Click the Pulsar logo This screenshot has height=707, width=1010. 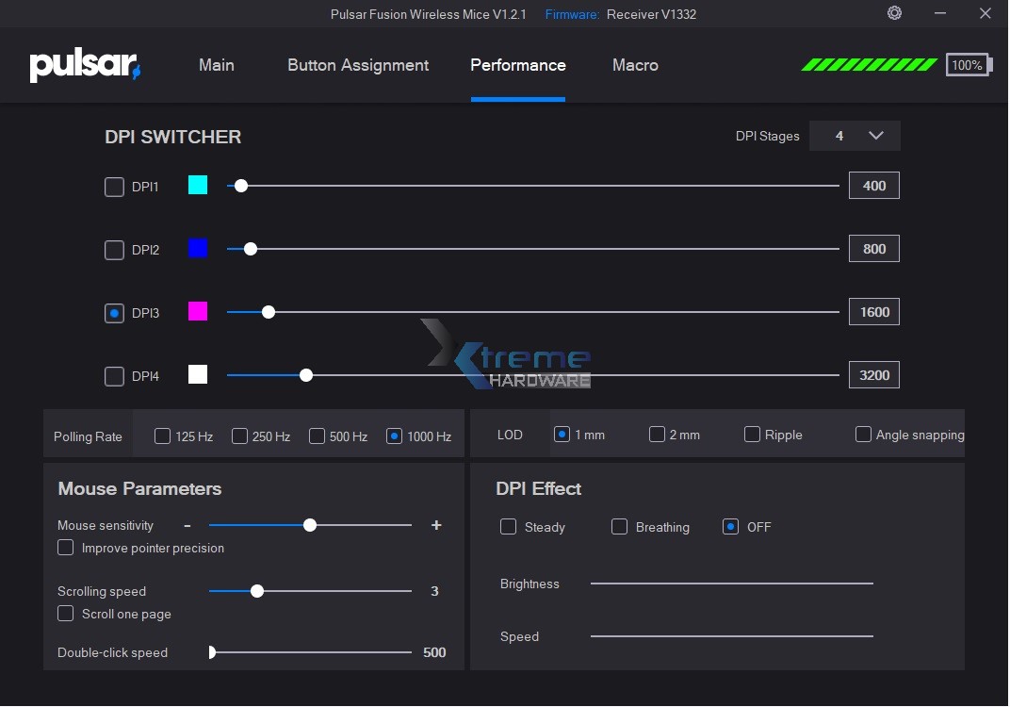pyautogui.click(x=85, y=66)
